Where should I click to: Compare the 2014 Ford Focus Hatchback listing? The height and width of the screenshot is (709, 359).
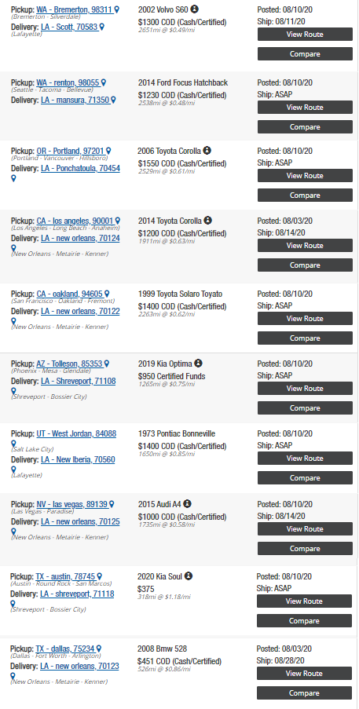pos(306,127)
